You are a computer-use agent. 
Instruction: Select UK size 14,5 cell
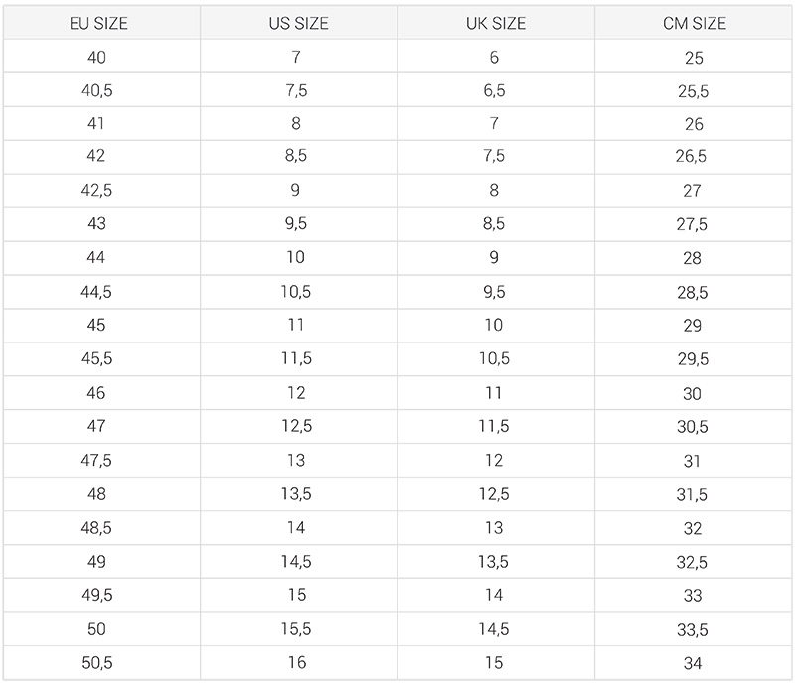point(496,628)
